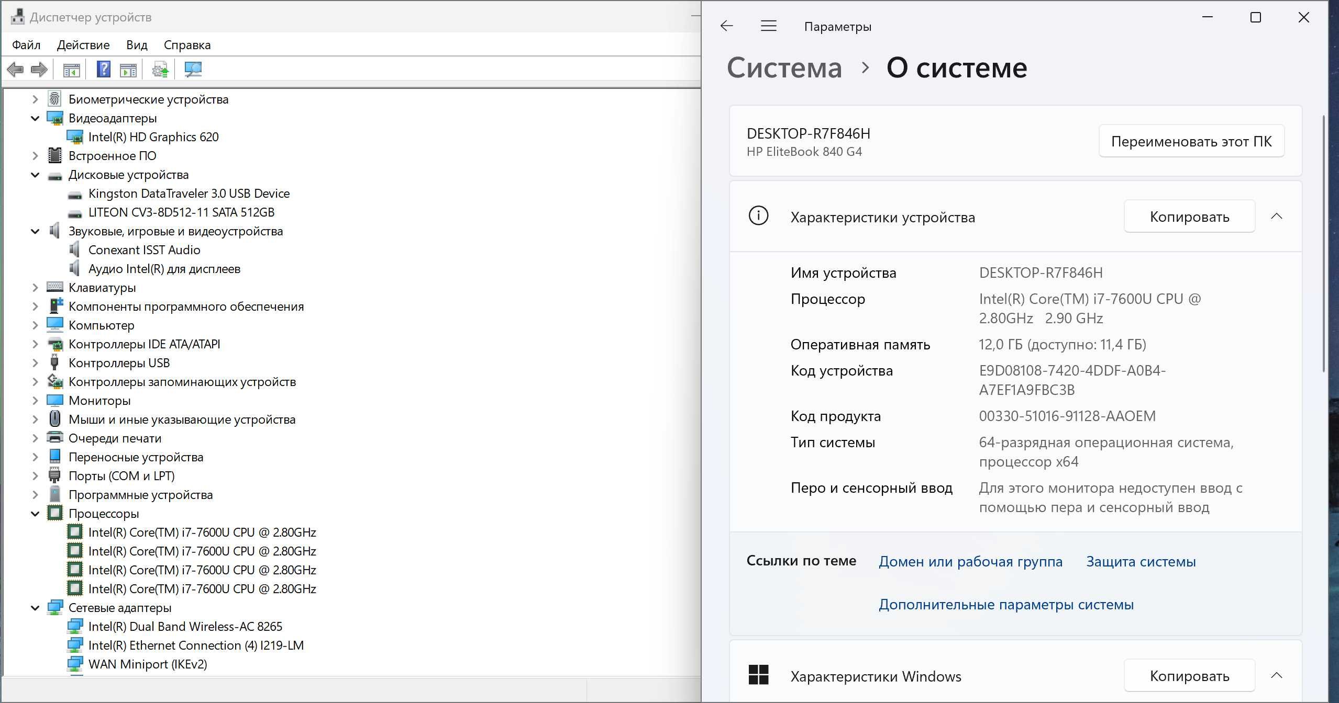Click the RAM value 12,0 ГБ (доступно: 11,4 ГБ)
The width and height of the screenshot is (1339, 703).
(1063, 345)
